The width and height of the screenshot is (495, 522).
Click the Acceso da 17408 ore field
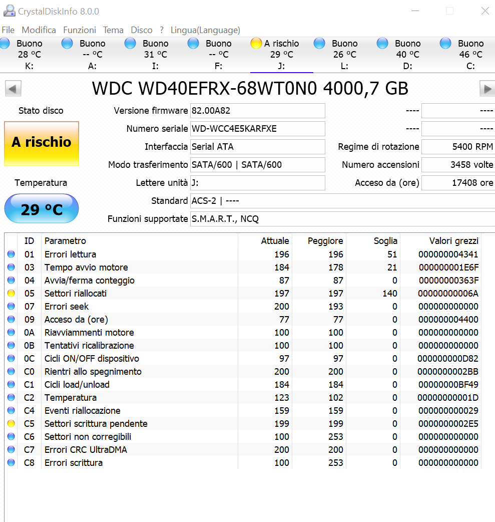(x=458, y=183)
